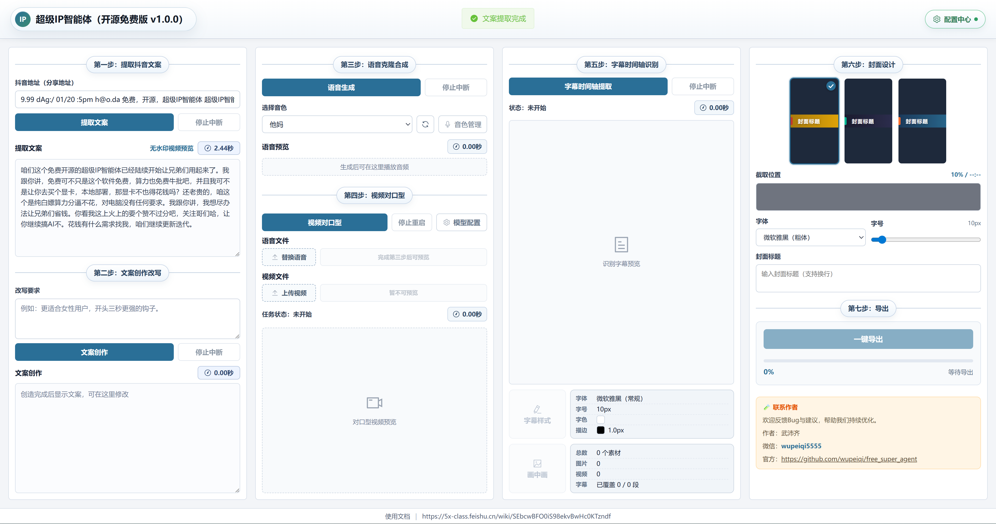
Task: Click the 2.44秒 timer badge
Action: [219, 148]
